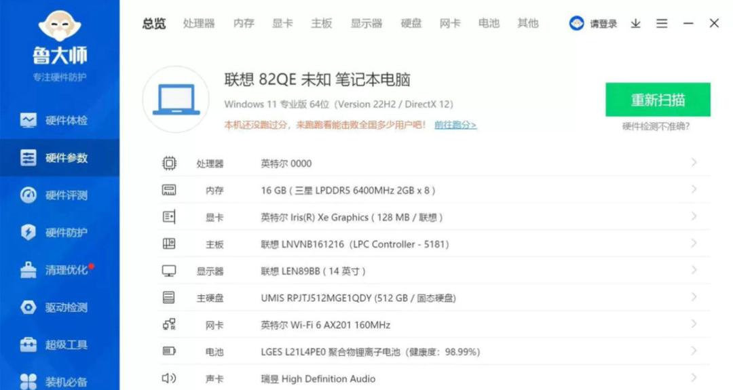Click the text 英特尔 0000

tap(286, 163)
